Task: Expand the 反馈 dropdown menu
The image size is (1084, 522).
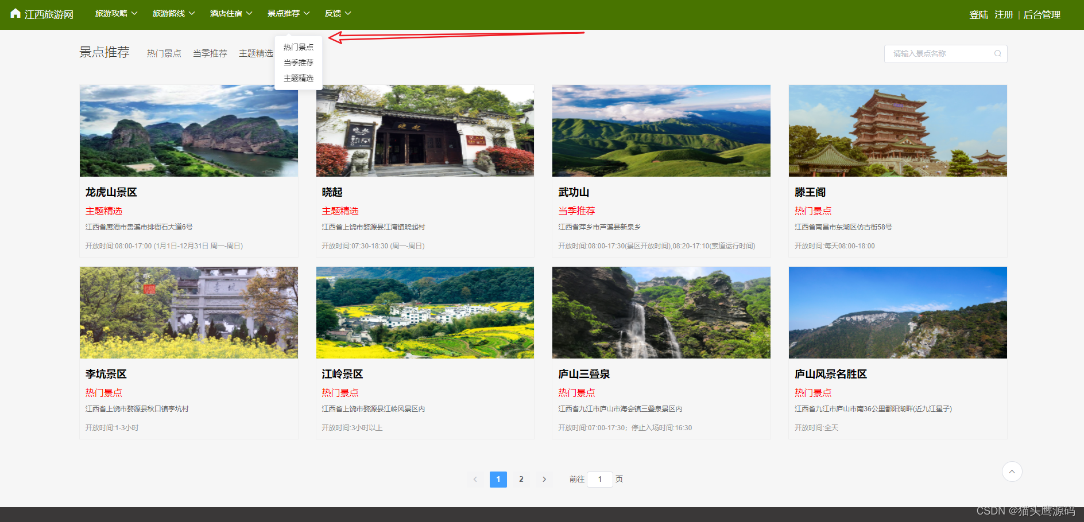Action: pos(338,13)
